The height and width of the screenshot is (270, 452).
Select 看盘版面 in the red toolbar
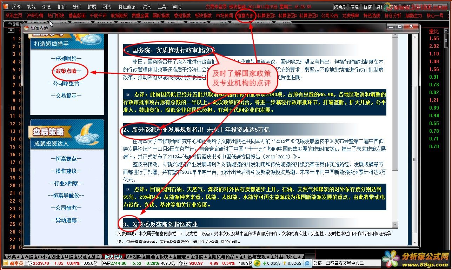point(77,15)
